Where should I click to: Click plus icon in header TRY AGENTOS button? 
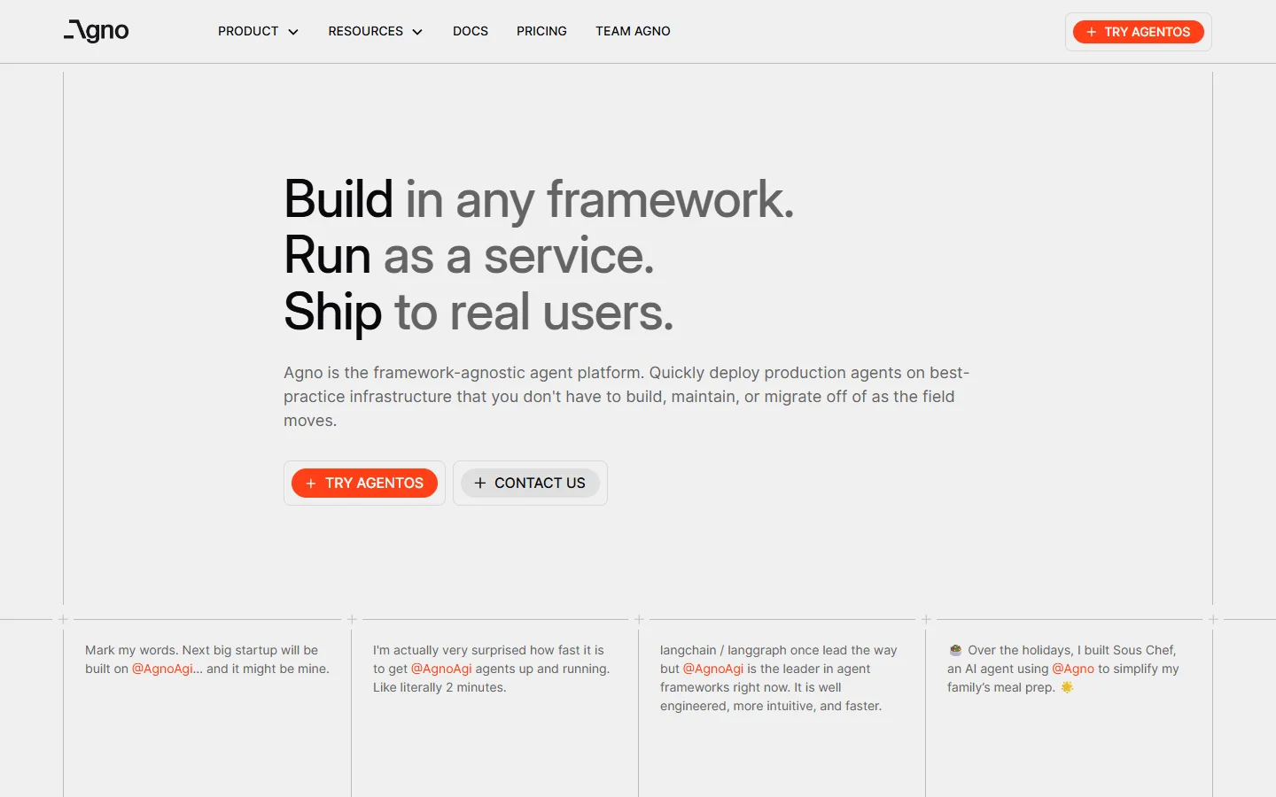pyautogui.click(x=1092, y=32)
